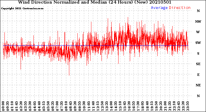Image resolution: width=206 pixels, height=112 pixels.
Task: Click the 15:45 time axis label
Action: point(124,106)
